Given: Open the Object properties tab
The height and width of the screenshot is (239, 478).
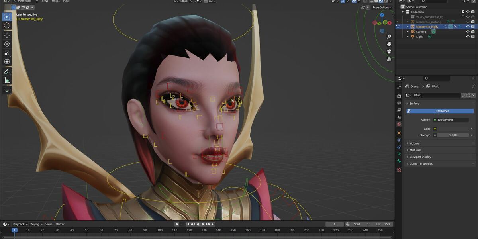Looking at the screenshot, I should tap(399, 133).
